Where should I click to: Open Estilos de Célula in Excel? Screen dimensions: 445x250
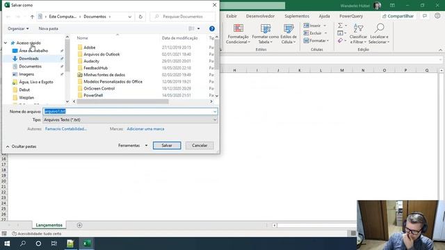click(289, 34)
